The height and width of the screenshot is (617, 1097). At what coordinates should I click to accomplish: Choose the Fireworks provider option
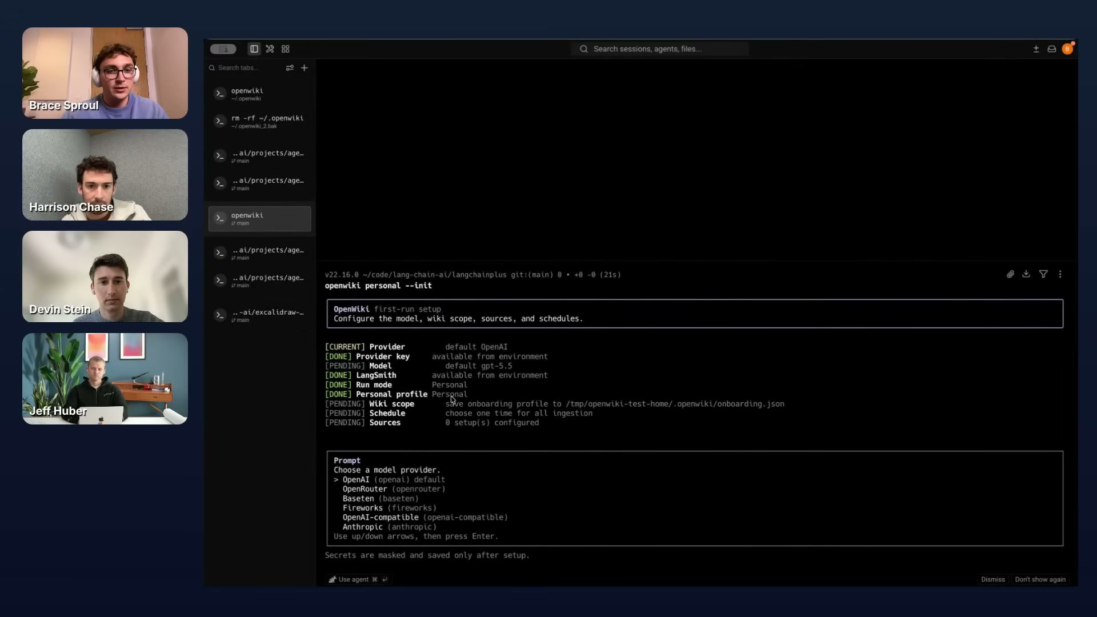[x=389, y=508]
